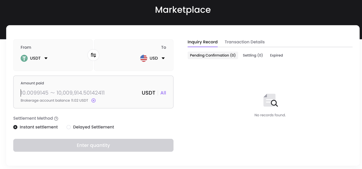Click the USD flag icon
Screen dimensions: 362x169
(144, 58)
